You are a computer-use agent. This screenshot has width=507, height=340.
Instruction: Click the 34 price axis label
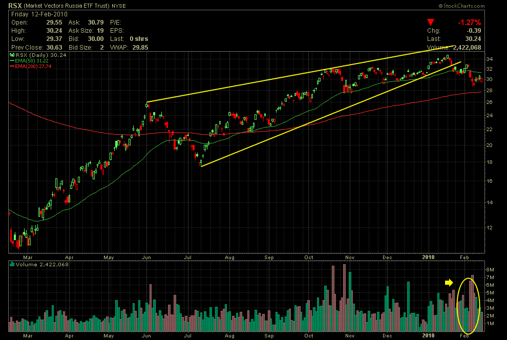coord(489,59)
